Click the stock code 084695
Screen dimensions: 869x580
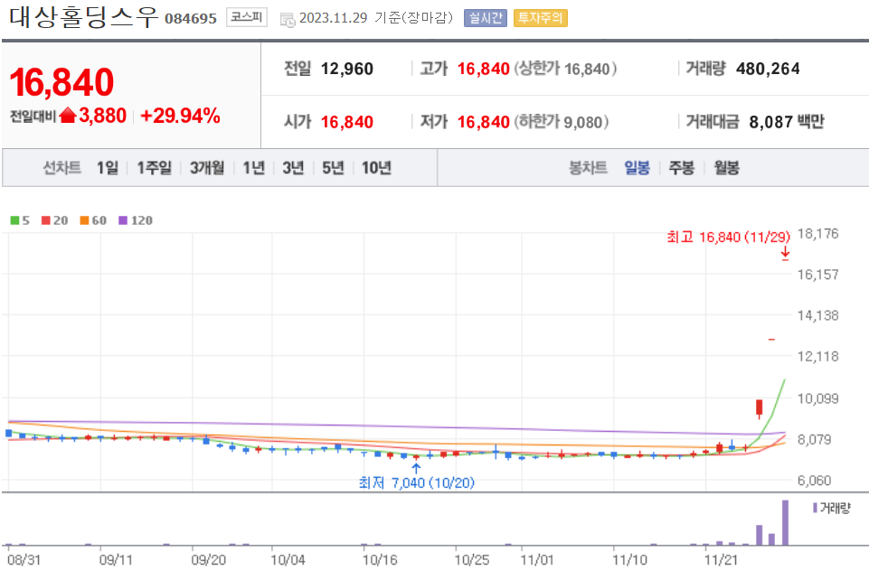click(x=191, y=19)
